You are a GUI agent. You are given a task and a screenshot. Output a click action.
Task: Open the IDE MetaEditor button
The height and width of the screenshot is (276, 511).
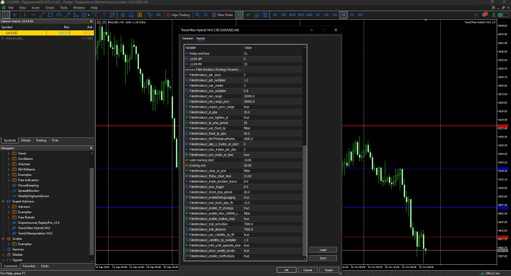[159, 15]
